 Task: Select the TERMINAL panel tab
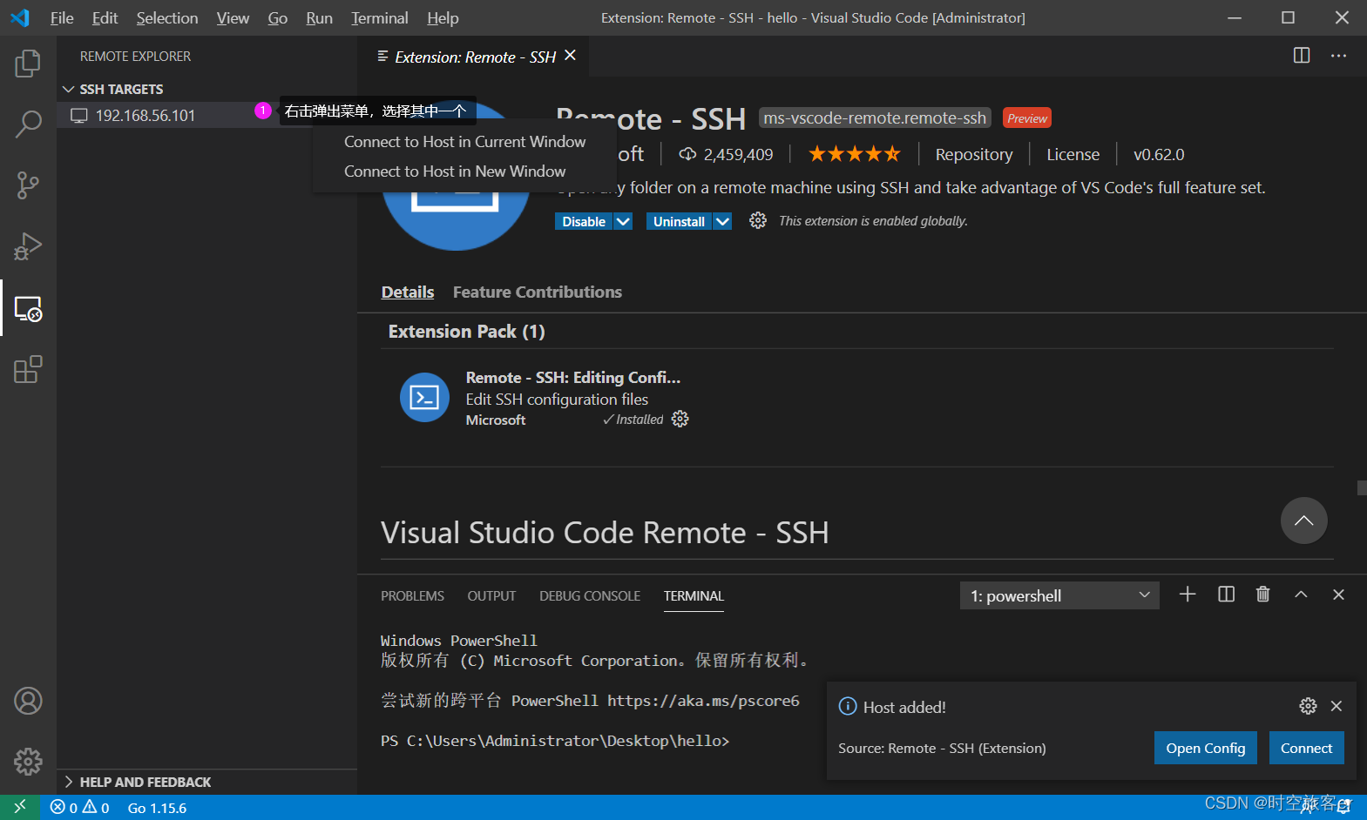point(694,595)
